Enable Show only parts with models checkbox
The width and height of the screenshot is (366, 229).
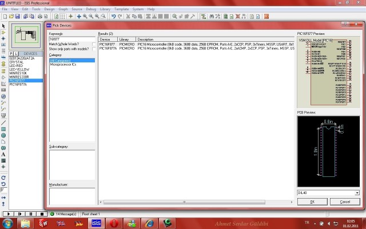(x=94, y=49)
